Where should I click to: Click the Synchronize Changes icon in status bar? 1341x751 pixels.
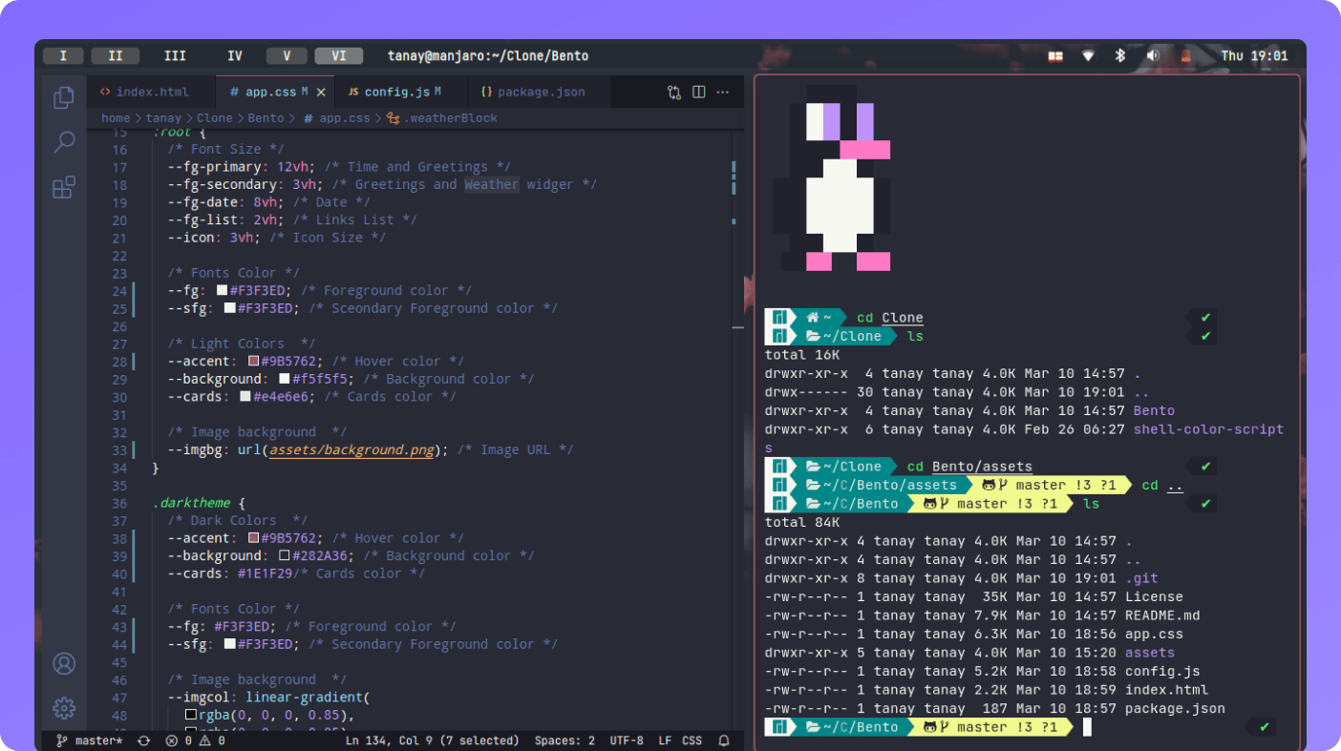(143, 741)
